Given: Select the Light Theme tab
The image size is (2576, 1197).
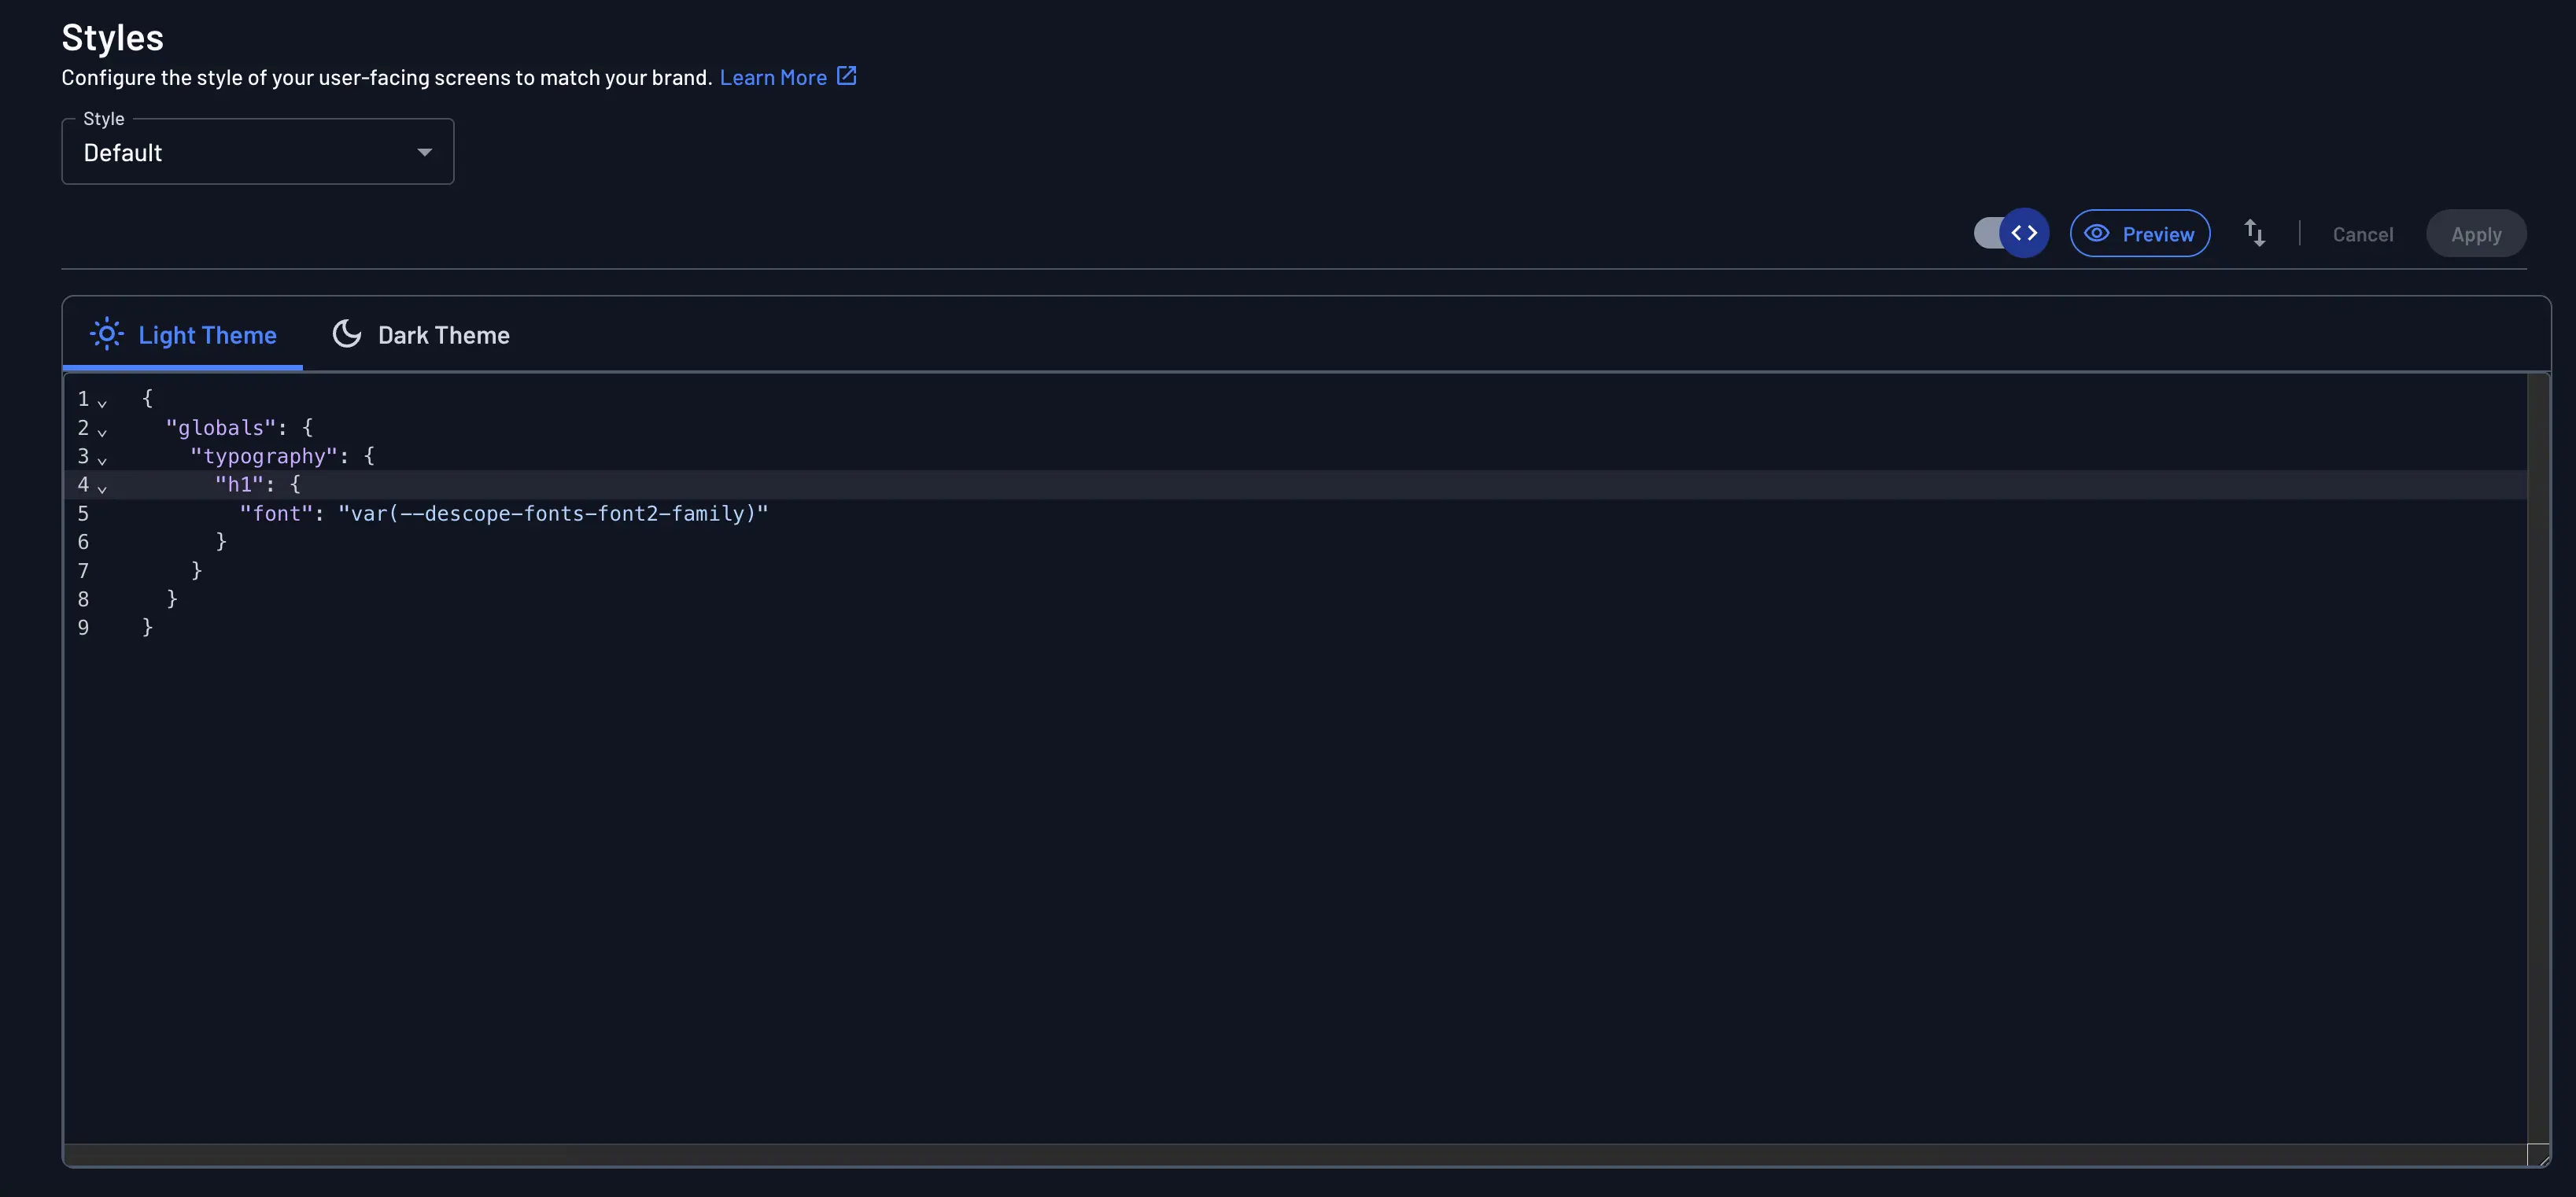Looking at the screenshot, I should click(208, 333).
